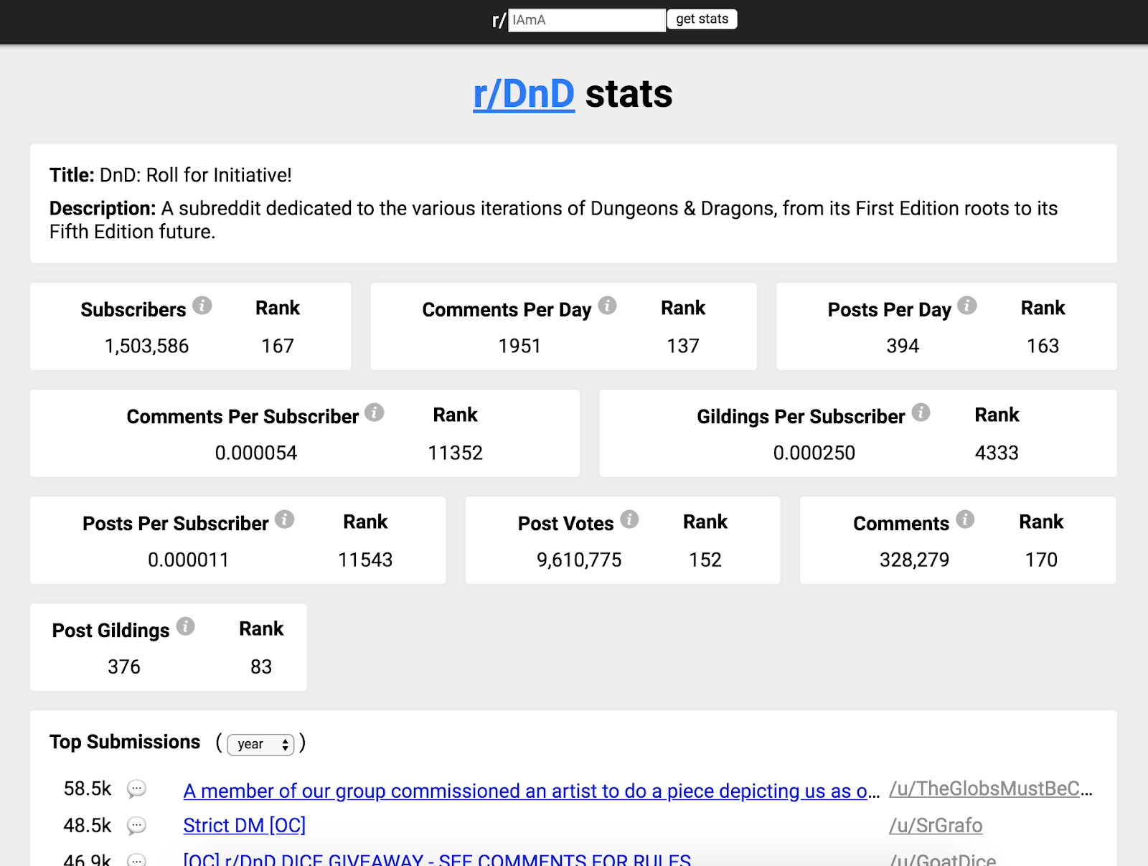Image resolution: width=1148 pixels, height=866 pixels.
Task: Click the Comments Per Subscriber info icon
Action: (375, 413)
